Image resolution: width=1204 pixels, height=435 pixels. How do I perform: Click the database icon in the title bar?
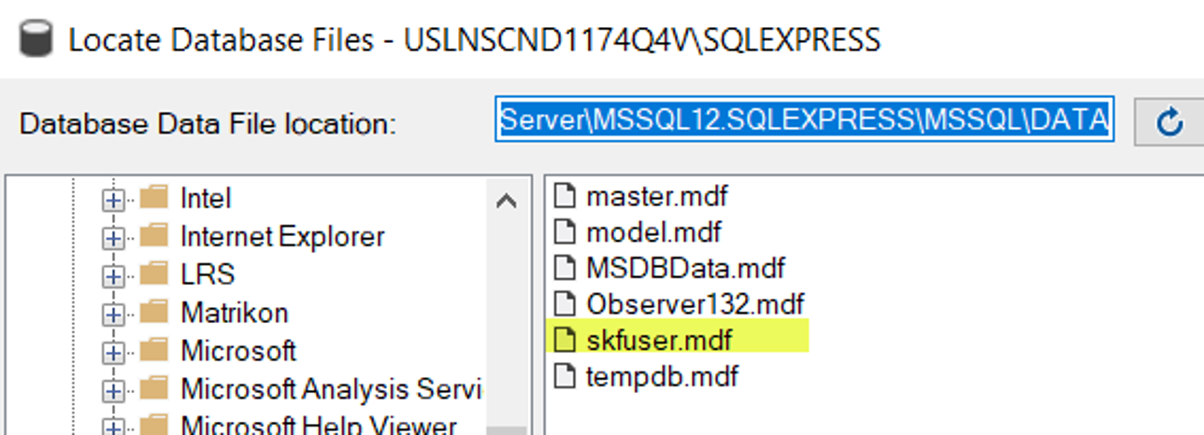tap(35, 40)
